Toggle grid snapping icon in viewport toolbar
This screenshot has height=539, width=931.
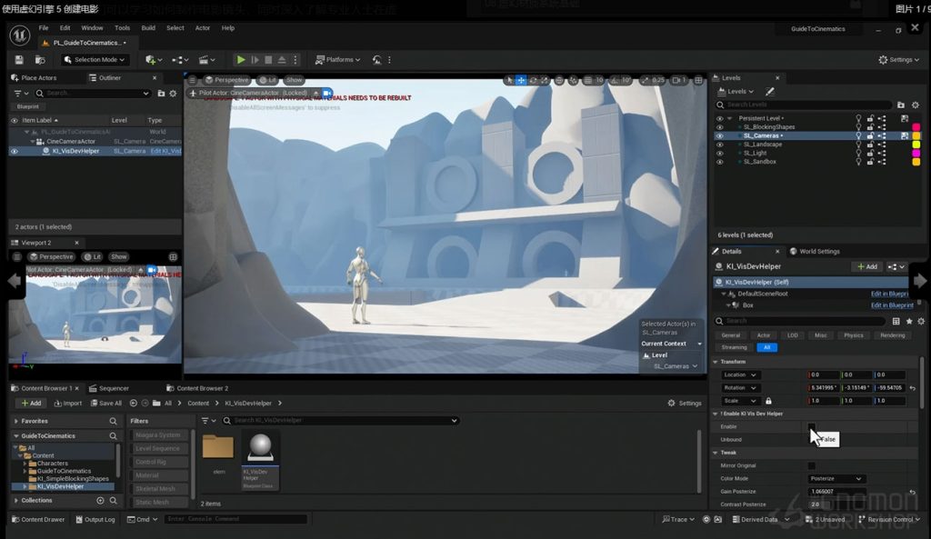pyautogui.click(x=588, y=80)
